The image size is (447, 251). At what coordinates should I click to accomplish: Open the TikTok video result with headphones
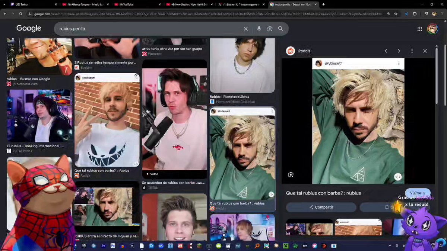[x=174, y=119]
